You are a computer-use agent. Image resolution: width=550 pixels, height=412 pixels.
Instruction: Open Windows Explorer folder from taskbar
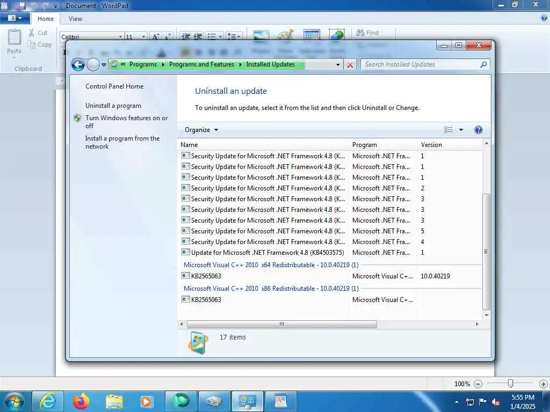coord(114,401)
